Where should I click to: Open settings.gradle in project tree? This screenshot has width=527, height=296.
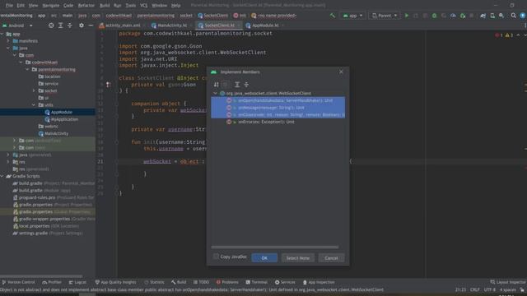47,233
